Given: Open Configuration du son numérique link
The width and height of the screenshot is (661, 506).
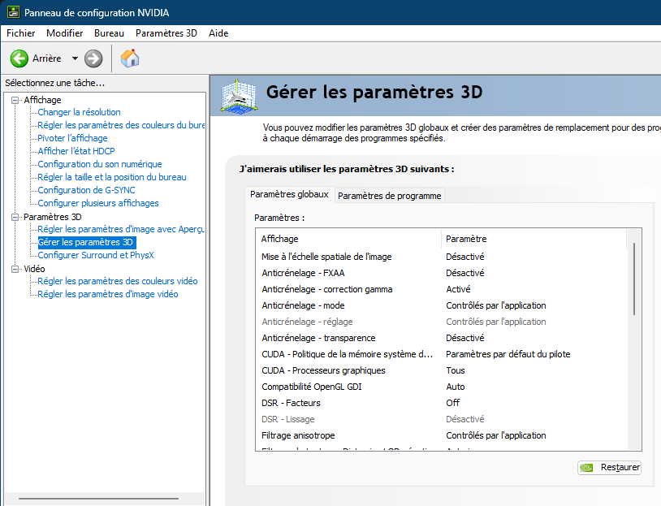Looking at the screenshot, I should [100, 164].
